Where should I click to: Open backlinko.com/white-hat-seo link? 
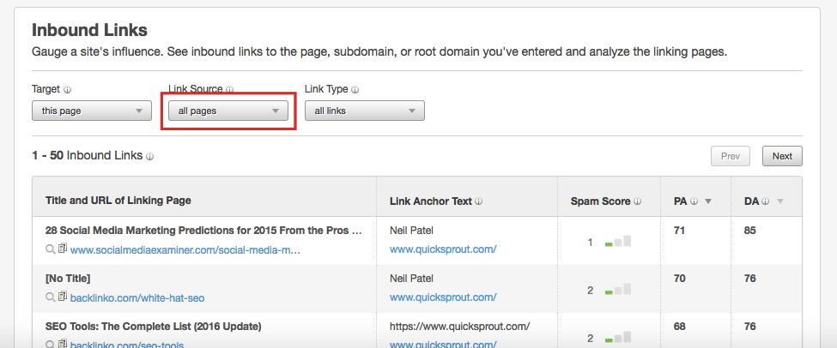[137, 298]
